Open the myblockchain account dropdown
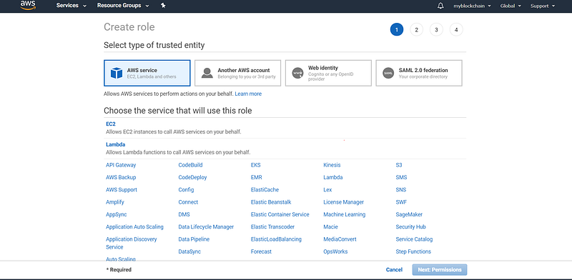The width and height of the screenshot is (572, 280). (x=472, y=6)
